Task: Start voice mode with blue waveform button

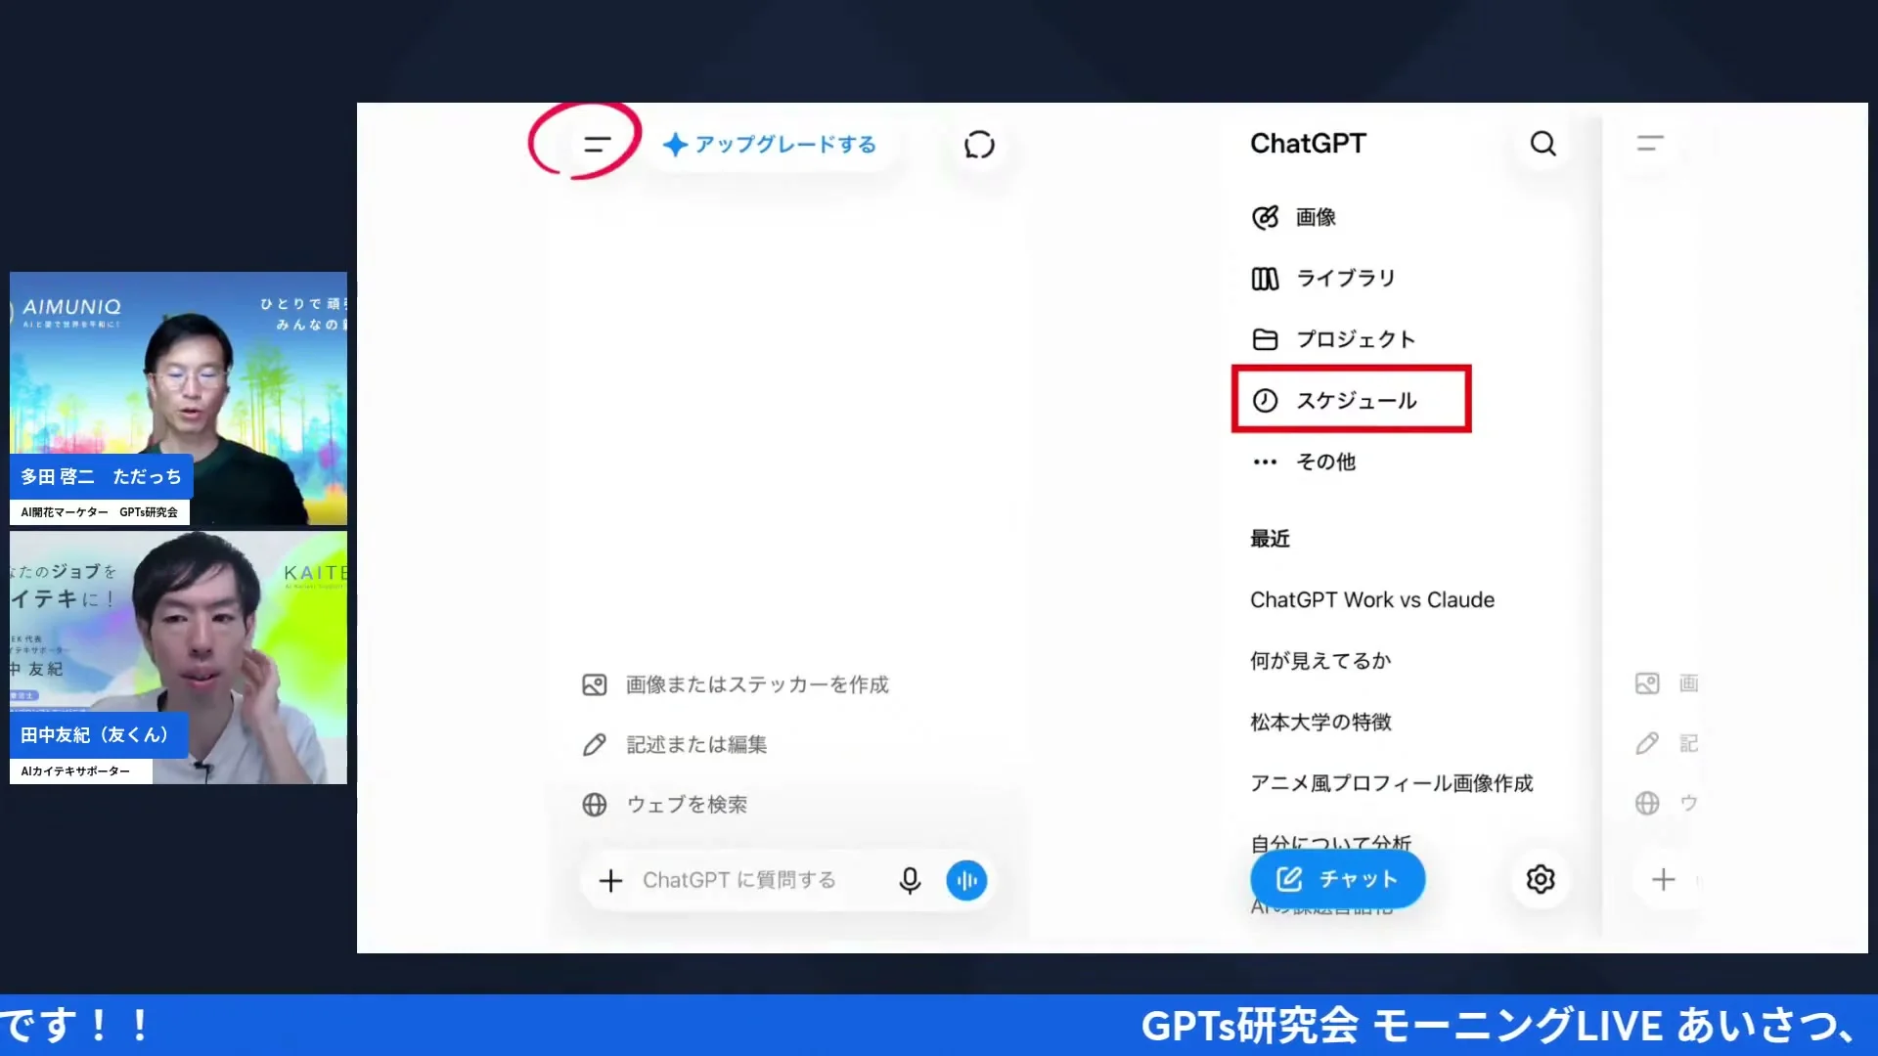Action: 966,880
